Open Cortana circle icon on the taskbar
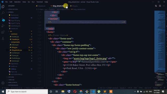The height and width of the screenshot is (94, 167). point(51,92)
